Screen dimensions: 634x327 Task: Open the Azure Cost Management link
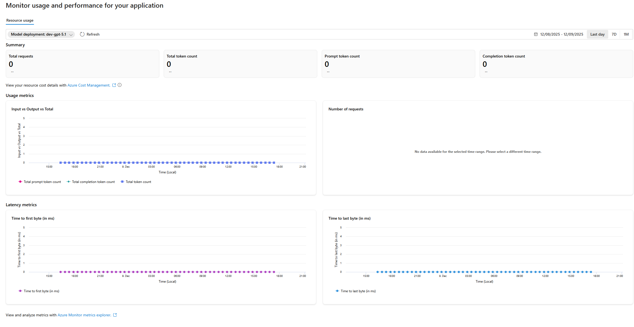point(89,85)
